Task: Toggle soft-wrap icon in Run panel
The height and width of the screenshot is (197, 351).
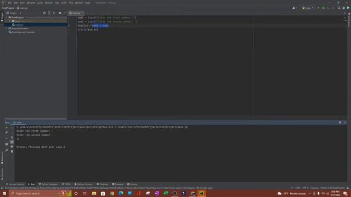Action: coord(12,137)
